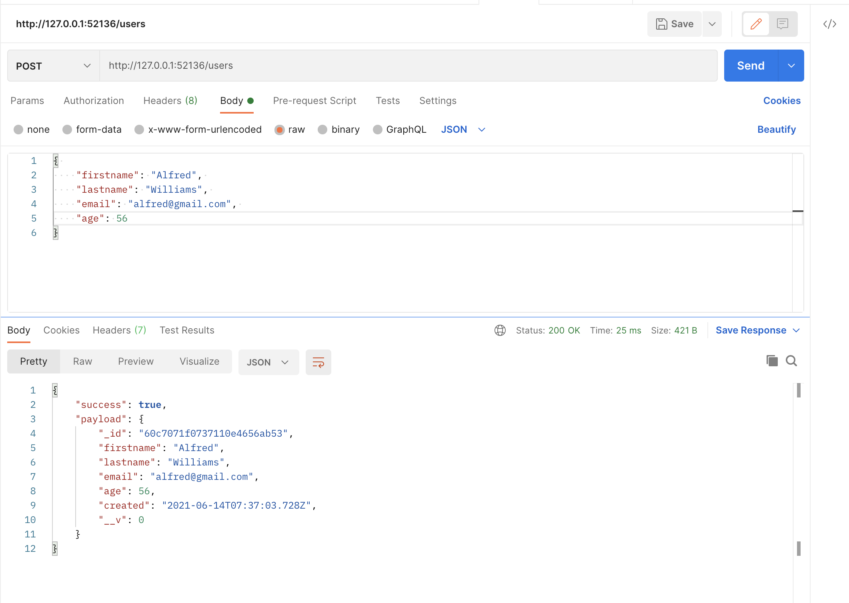
Task: Beautify the JSON body
Action: (x=776, y=130)
